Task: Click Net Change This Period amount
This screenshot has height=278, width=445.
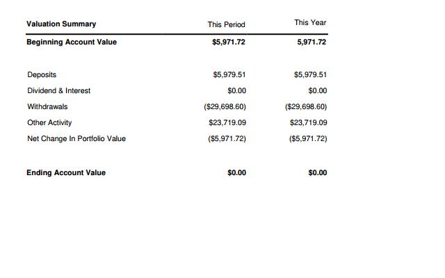Action: 227,139
